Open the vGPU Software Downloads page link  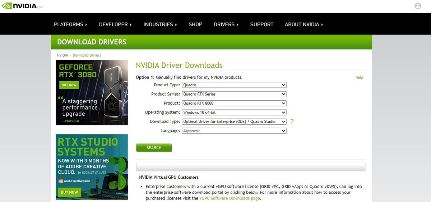230,198
